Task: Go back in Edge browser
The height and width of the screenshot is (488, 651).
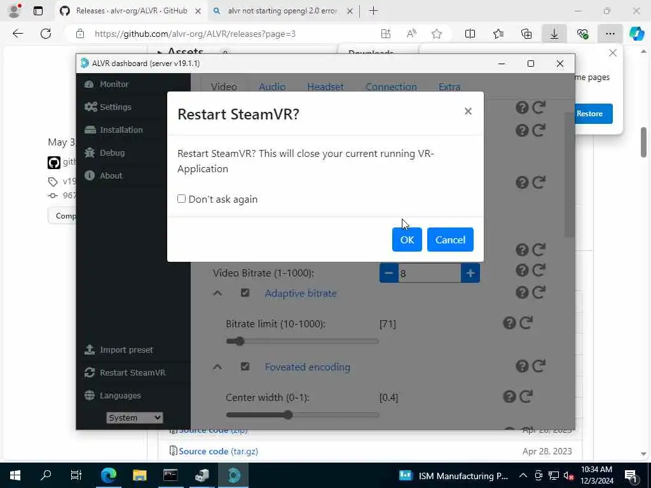Action: [x=18, y=34]
